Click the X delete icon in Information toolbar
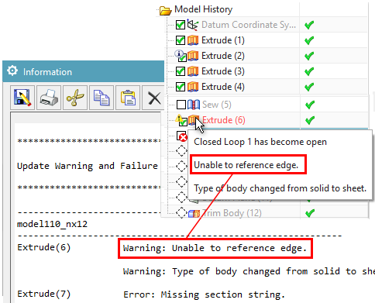 click(x=154, y=98)
